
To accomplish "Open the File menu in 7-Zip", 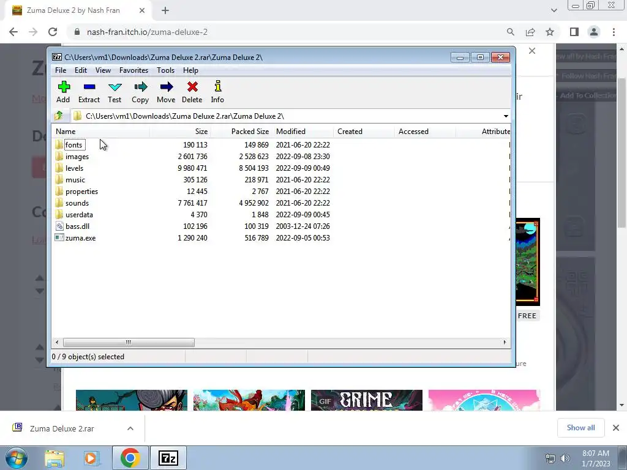I will (61, 70).
